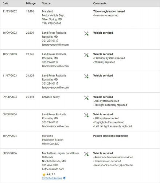The width and height of the screenshot is (160, 183).
Task: Click the 4.4 / 5.0 rating text
Action: tap(51, 174)
